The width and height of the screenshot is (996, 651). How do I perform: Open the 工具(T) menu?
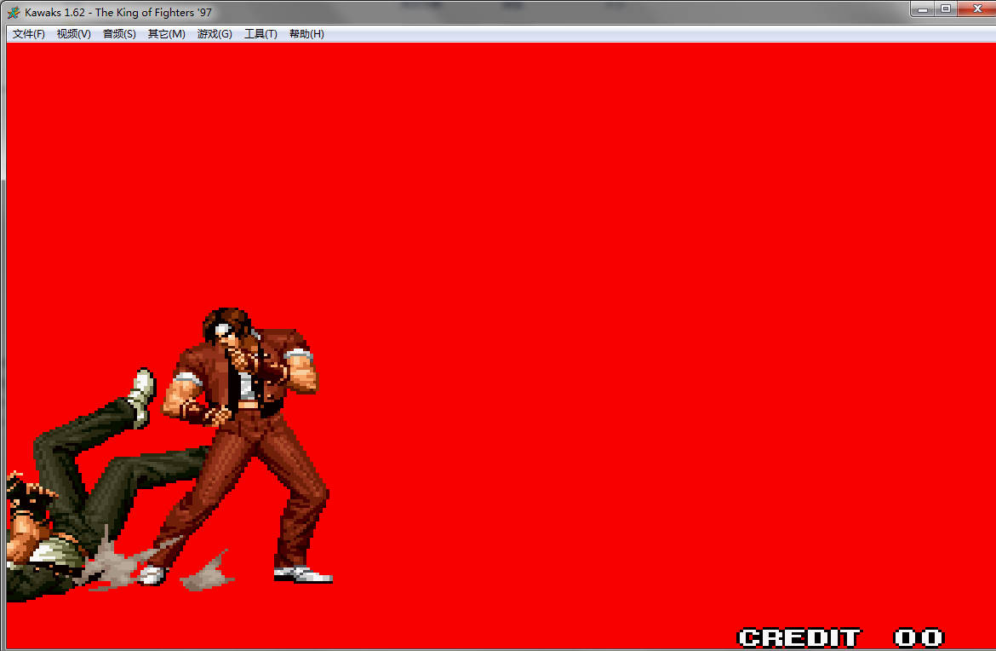click(260, 34)
